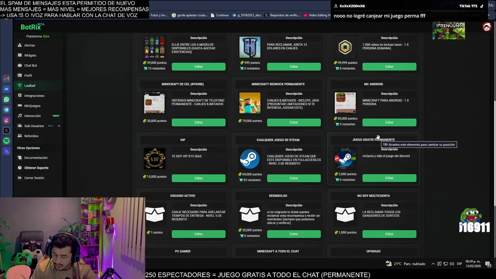Edit Juego Gratis Permanente reward
The image size is (496, 279).
pyautogui.click(x=389, y=178)
